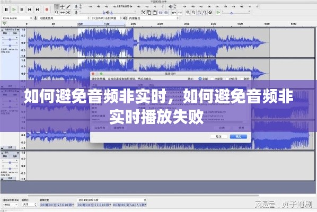
Task: Click the cancel button in dialog
Action: [218, 137]
